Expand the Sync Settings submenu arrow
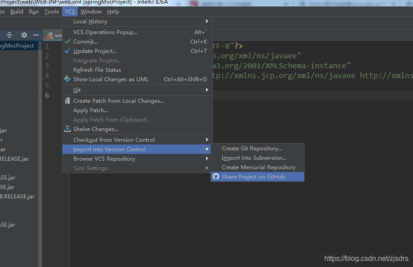The width and height of the screenshot is (413, 267). (x=207, y=168)
